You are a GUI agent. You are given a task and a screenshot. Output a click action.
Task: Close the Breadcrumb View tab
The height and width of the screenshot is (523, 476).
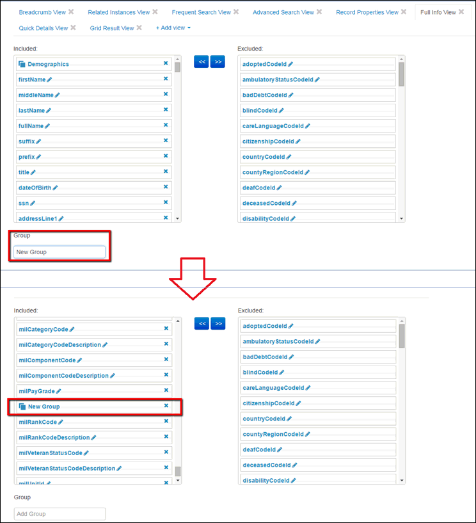(x=71, y=12)
